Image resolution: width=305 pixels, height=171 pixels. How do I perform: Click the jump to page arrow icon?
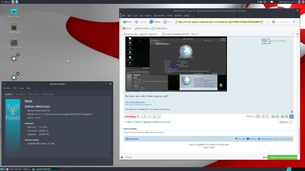click(258, 116)
